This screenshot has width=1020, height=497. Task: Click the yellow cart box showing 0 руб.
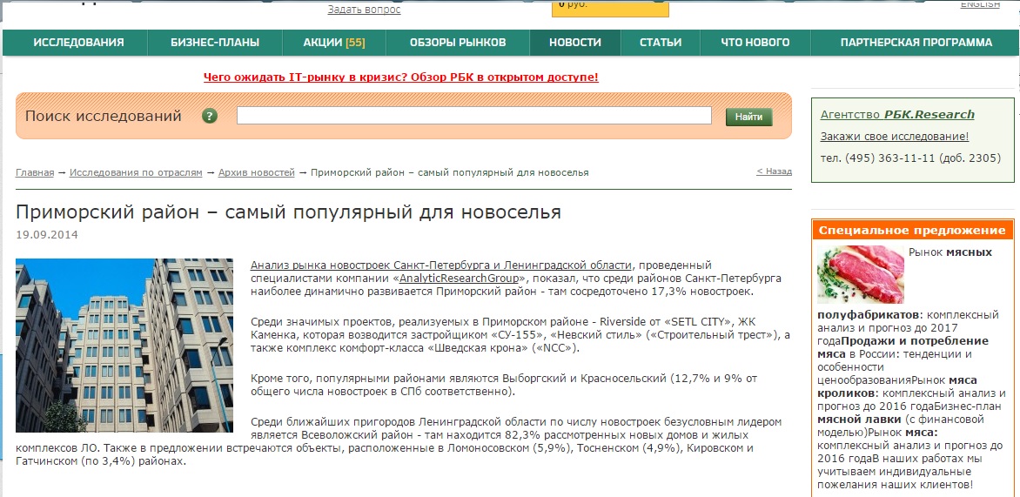tap(610, 8)
